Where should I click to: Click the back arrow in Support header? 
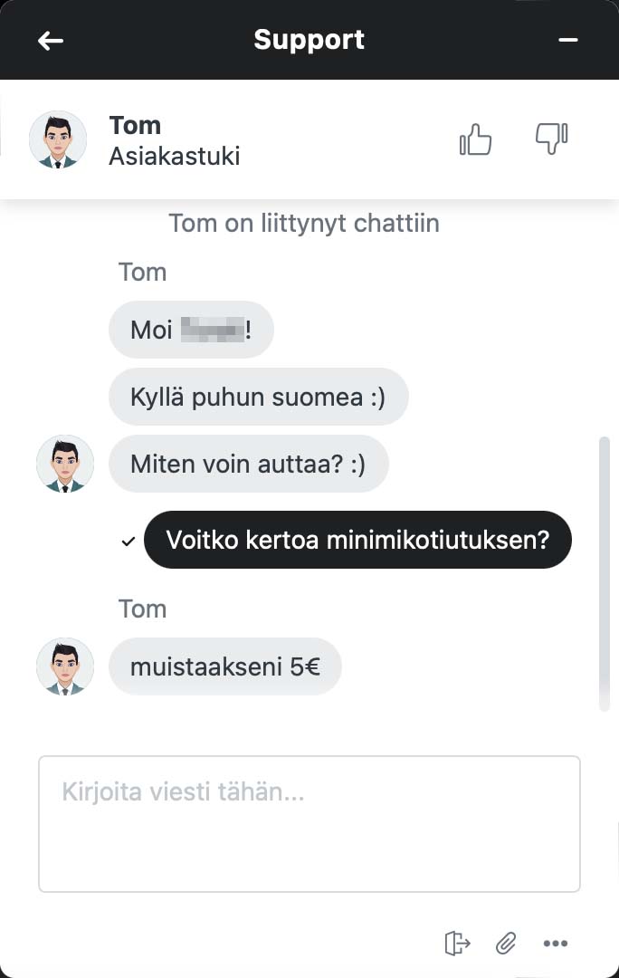51,41
